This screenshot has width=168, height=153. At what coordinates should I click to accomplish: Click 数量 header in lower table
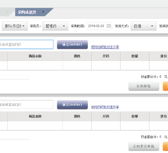(135, 116)
